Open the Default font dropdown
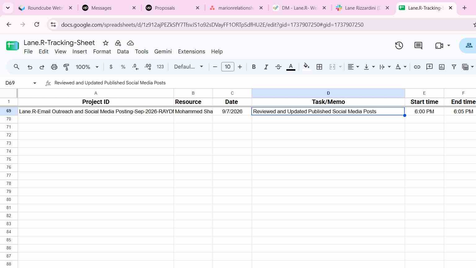 (188, 67)
